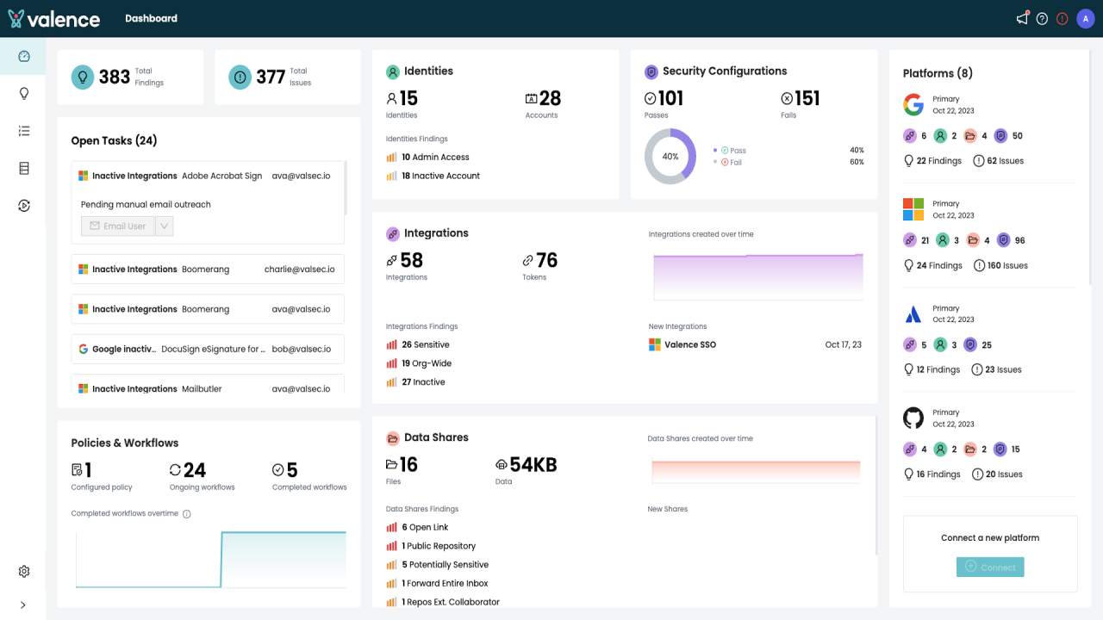The width and height of the screenshot is (1103, 620).
Task: Click the 76 Tokens count
Action: [540, 260]
